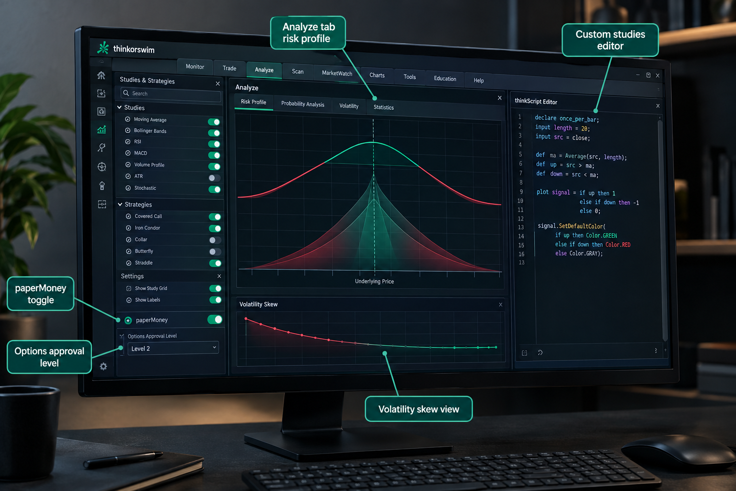Image resolution: width=736 pixels, height=491 pixels.
Task: Switch off the MACD study
Action: click(x=214, y=155)
